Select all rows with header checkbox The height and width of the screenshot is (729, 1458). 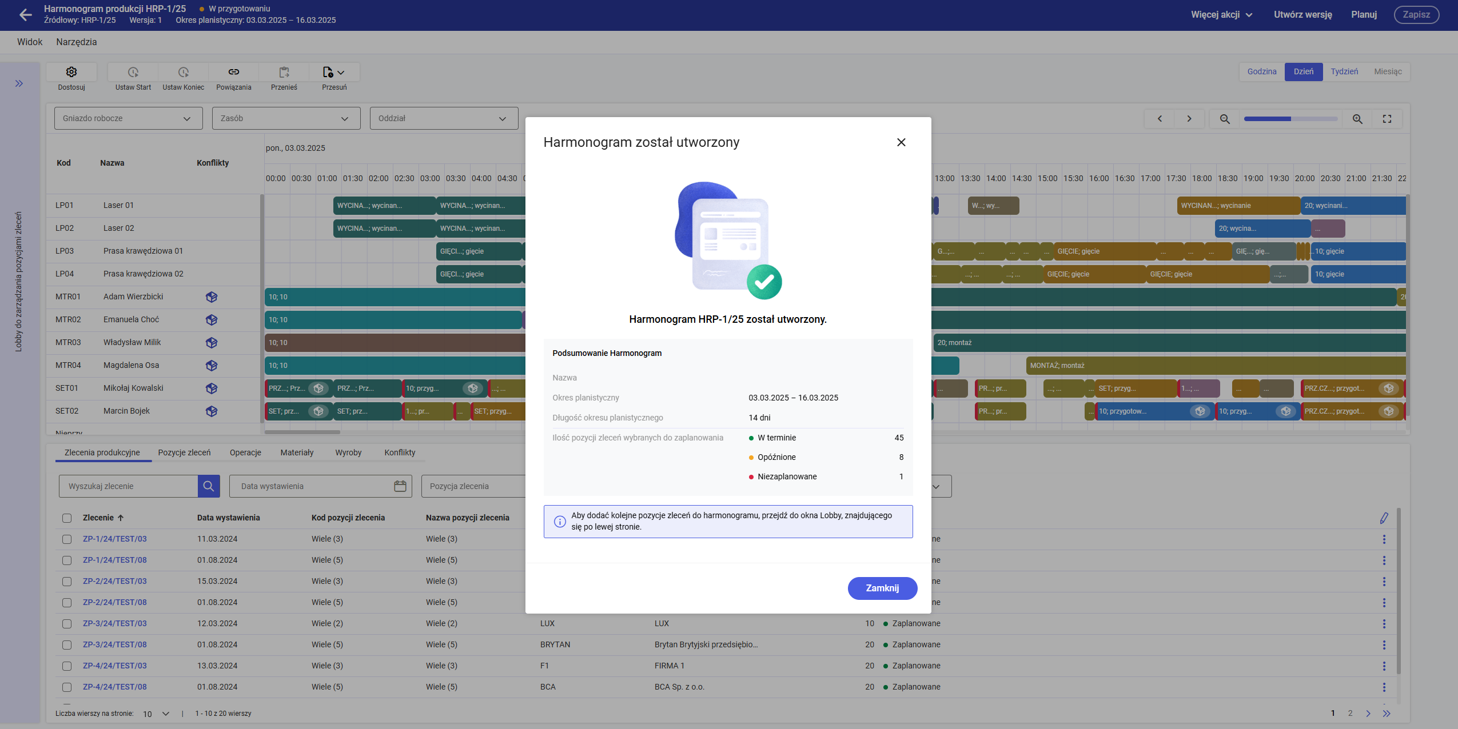pos(67,518)
